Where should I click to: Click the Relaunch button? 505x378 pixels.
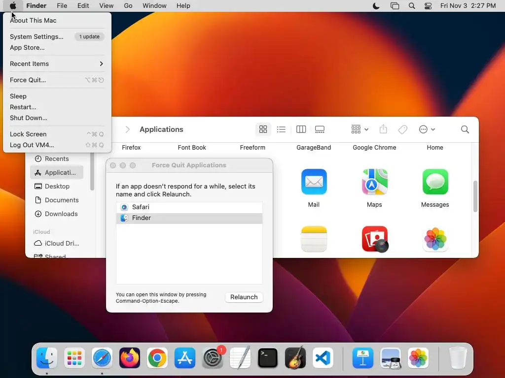pos(244,297)
